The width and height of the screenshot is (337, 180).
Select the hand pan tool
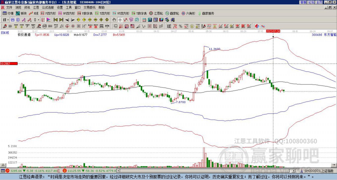(114, 20)
